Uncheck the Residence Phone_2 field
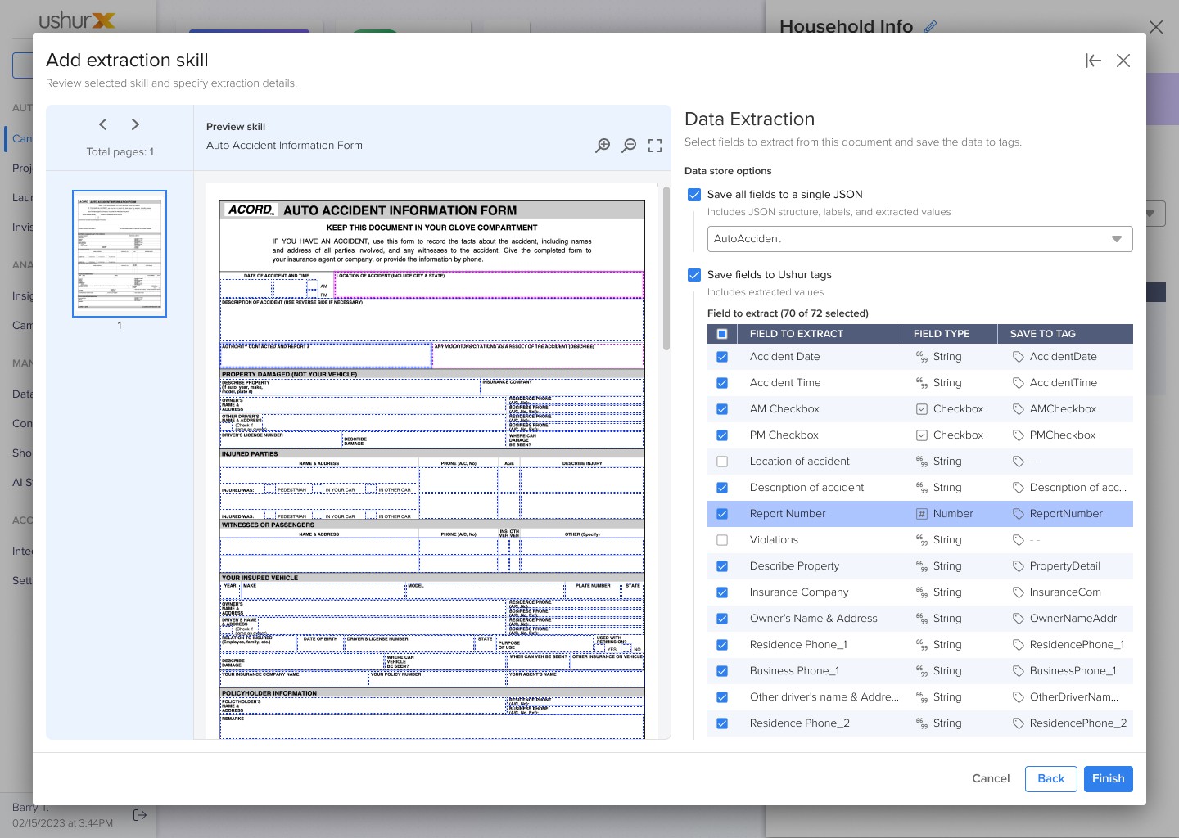 722,723
